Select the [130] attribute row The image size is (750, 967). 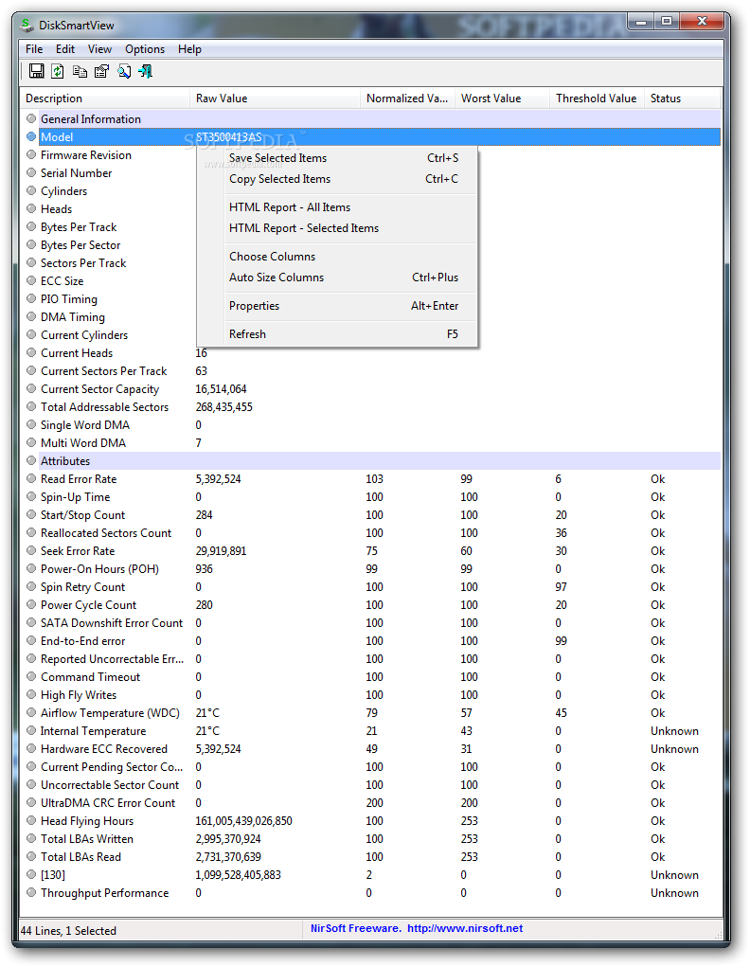click(x=370, y=874)
